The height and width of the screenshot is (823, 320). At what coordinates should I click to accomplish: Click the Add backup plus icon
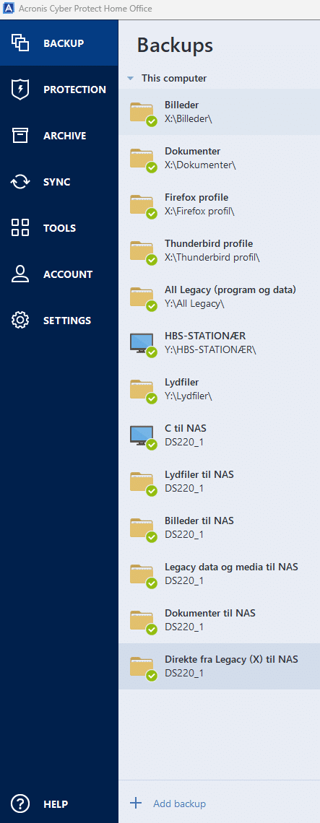coord(136,803)
